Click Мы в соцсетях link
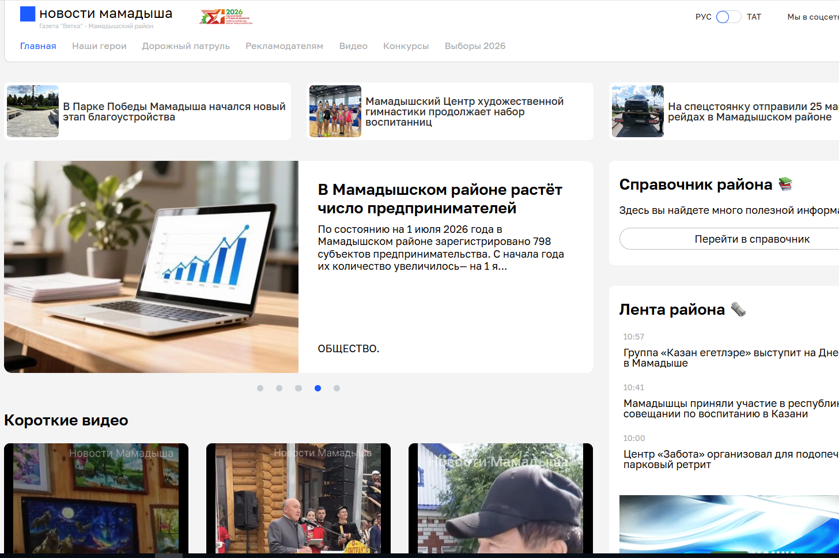The height and width of the screenshot is (558, 839). 813,17
